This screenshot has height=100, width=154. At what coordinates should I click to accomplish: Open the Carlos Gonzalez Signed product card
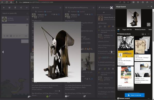click(x=126, y=78)
